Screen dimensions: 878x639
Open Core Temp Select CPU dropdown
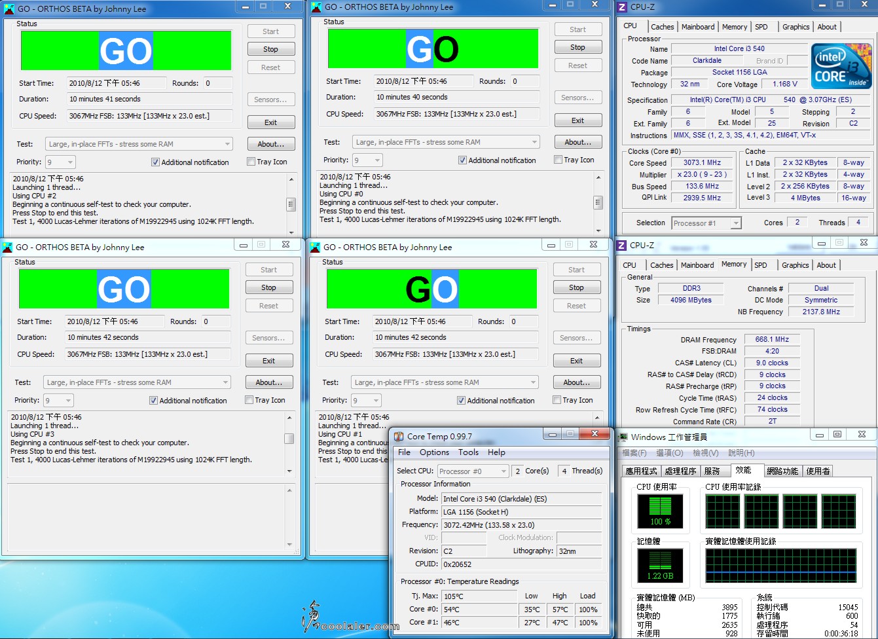tap(473, 471)
